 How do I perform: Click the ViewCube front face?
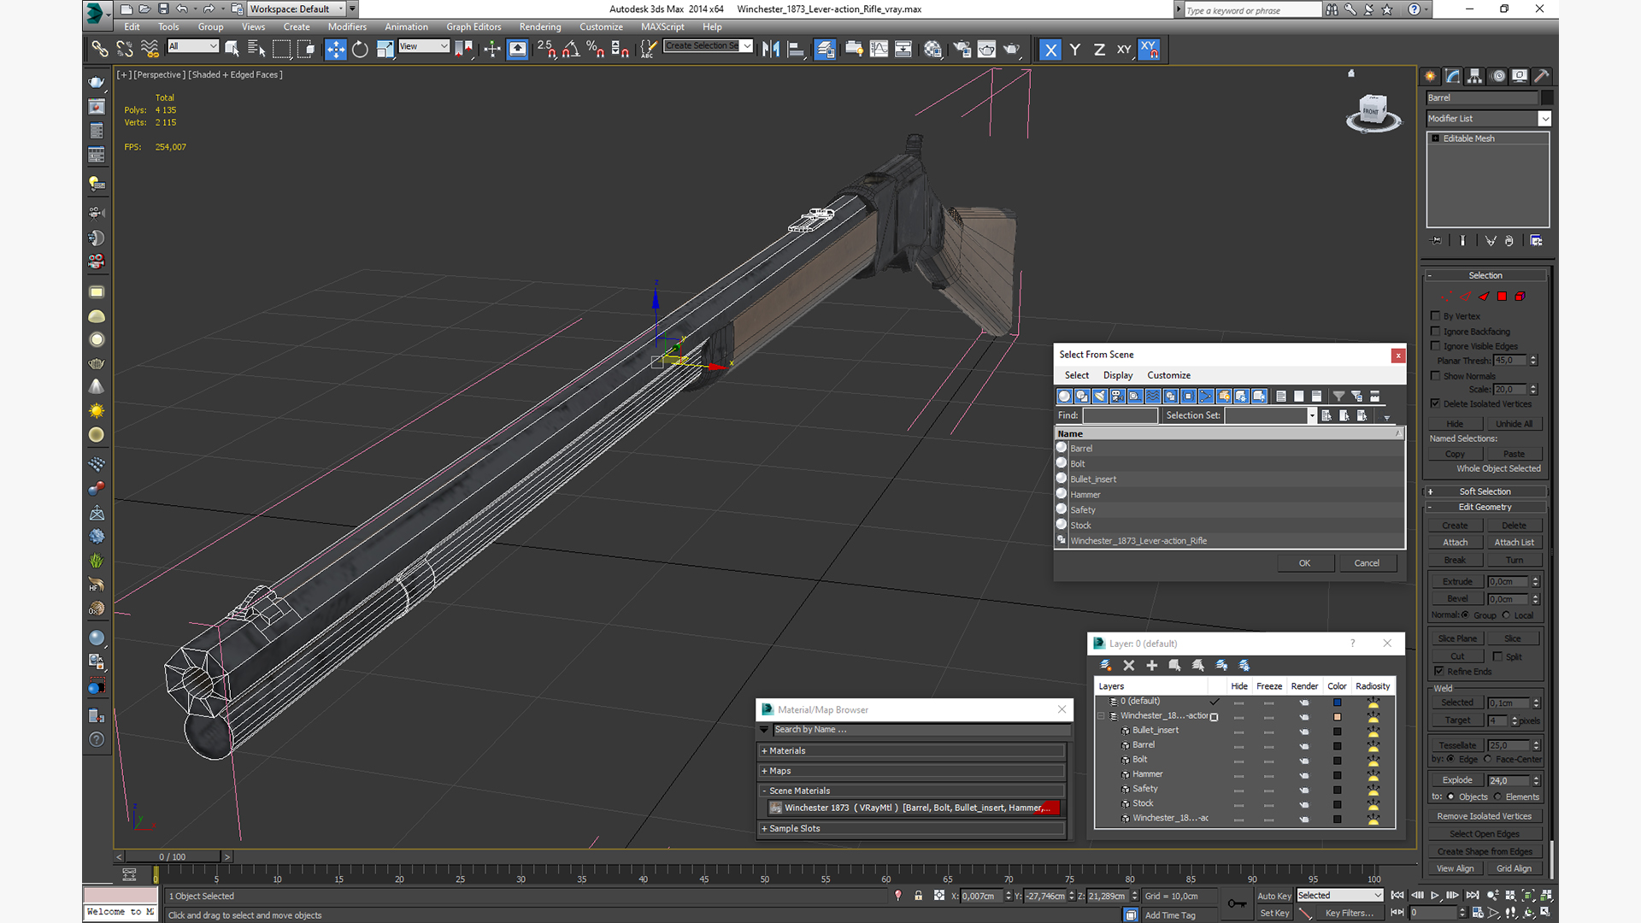tap(1371, 110)
